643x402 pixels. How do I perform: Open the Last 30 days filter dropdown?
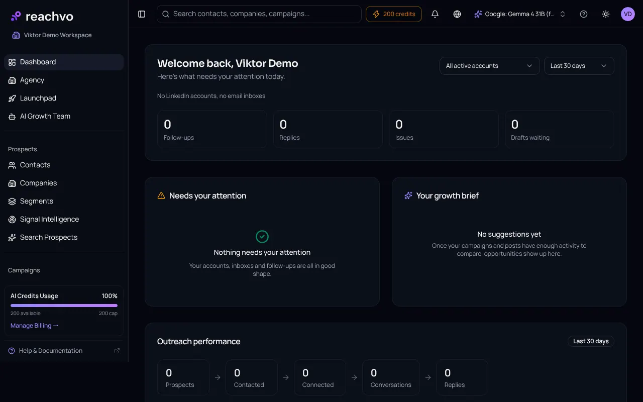tap(579, 66)
